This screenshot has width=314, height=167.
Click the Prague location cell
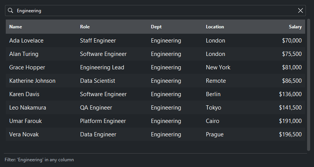point(215,134)
